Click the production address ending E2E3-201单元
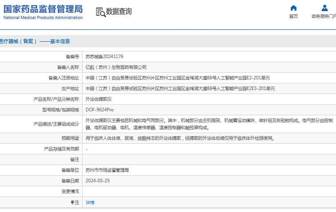The width and height of the screenshot is (336, 212). pyautogui.click(x=180, y=88)
